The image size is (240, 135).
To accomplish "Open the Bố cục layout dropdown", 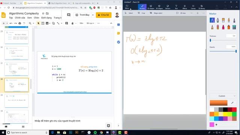I will [x=90, y=23].
